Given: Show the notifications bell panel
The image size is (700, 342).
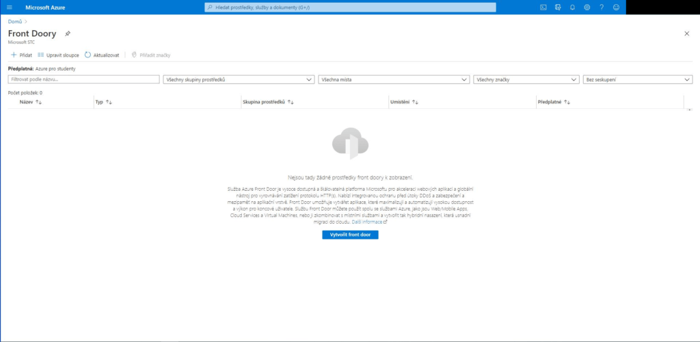Looking at the screenshot, I should [x=572, y=7].
